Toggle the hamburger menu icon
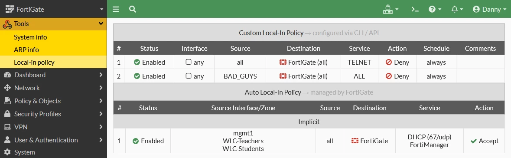511x158 pixels. click(x=116, y=9)
